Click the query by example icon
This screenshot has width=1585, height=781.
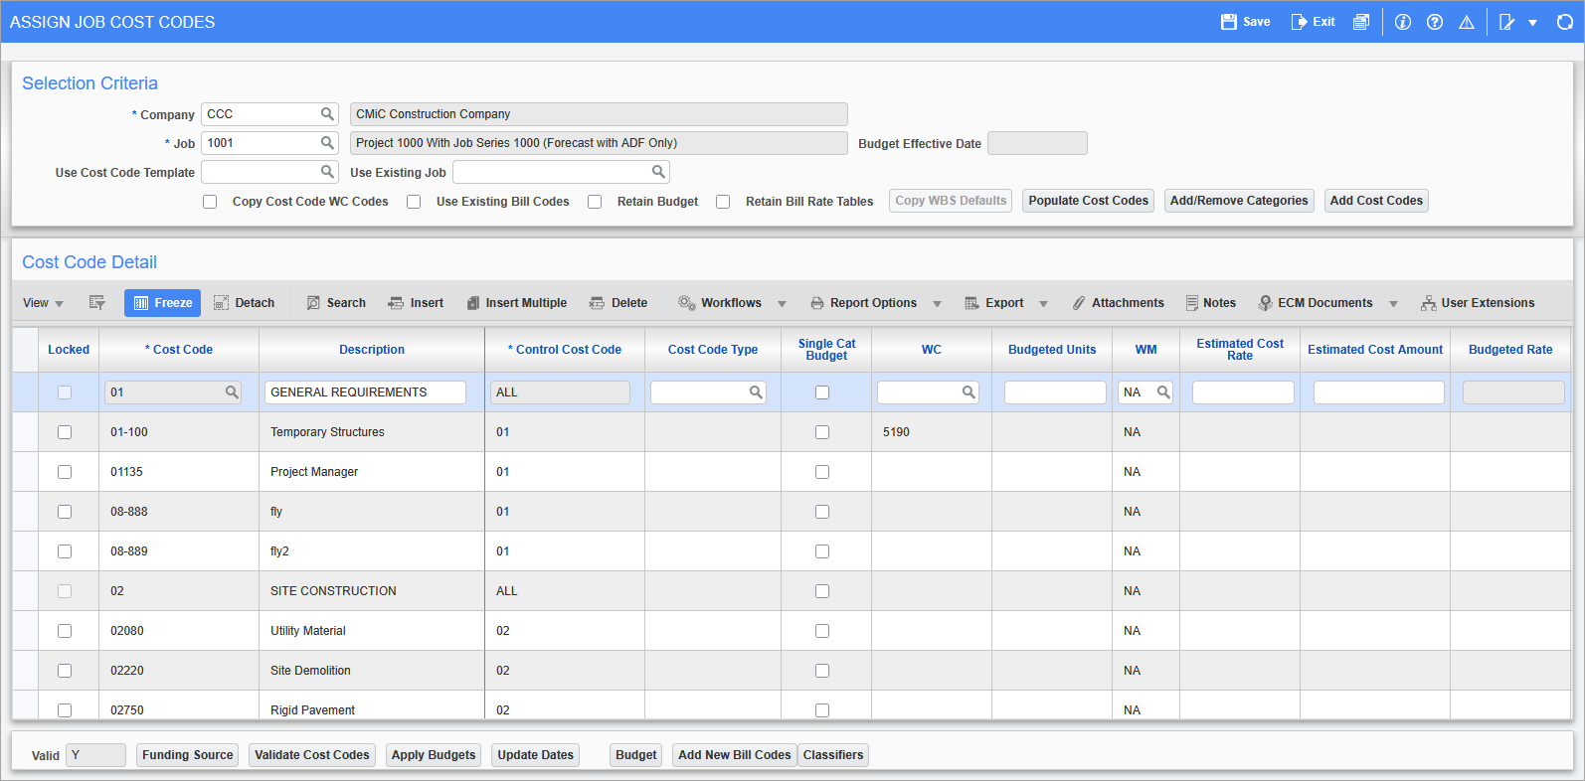click(96, 303)
